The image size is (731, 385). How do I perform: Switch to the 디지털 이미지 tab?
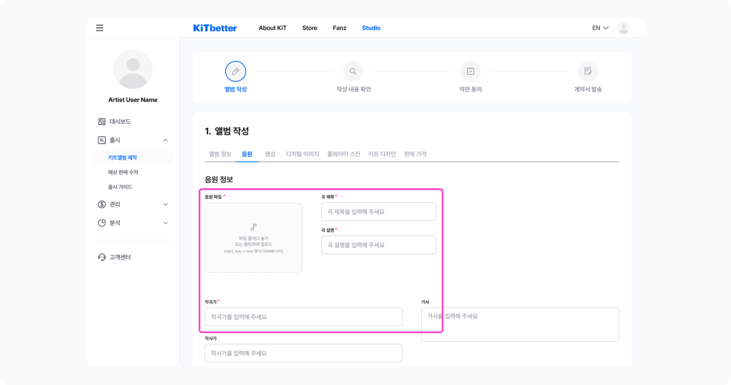coord(302,154)
